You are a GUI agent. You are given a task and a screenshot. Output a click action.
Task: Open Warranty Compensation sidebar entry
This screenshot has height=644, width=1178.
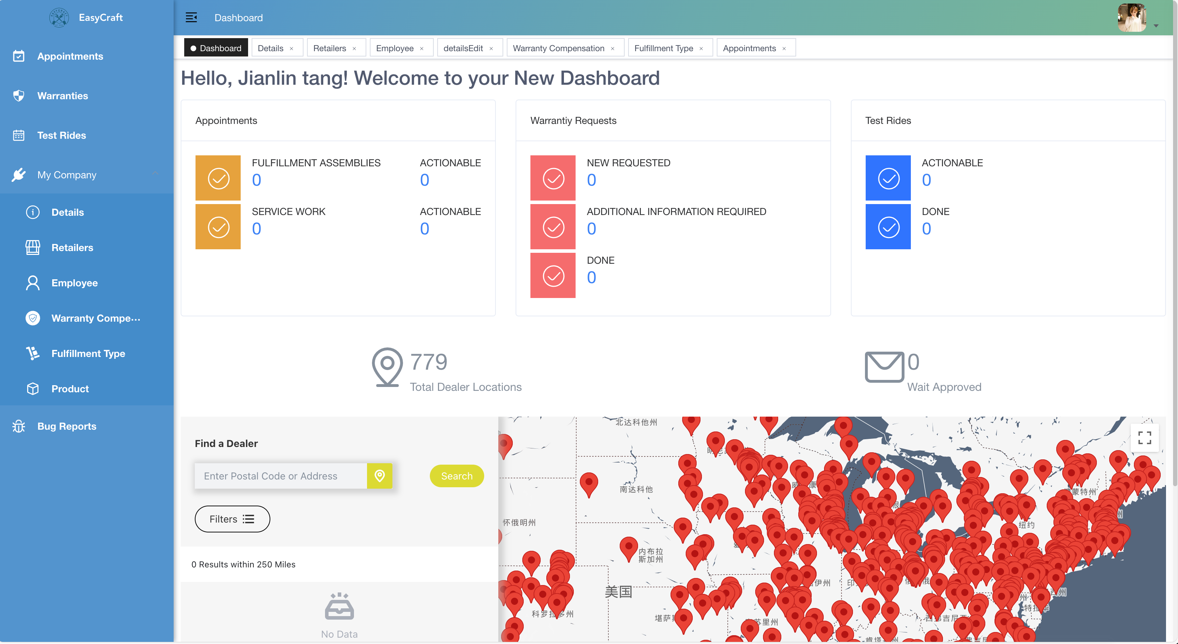(x=96, y=318)
